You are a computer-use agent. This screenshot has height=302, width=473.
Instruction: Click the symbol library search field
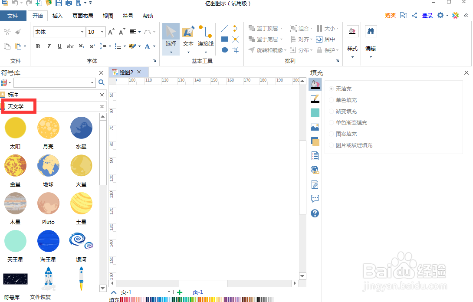click(x=52, y=82)
